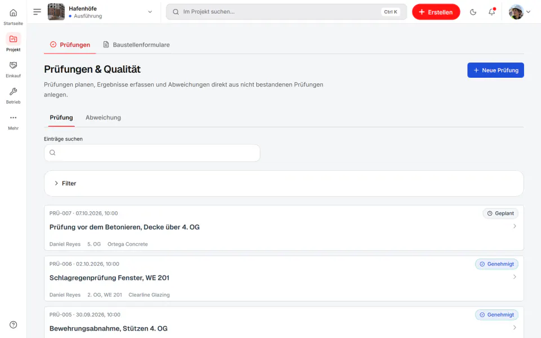The height and width of the screenshot is (338, 541).
Task: Switch to the Prüfungen tab
Action: (70, 45)
